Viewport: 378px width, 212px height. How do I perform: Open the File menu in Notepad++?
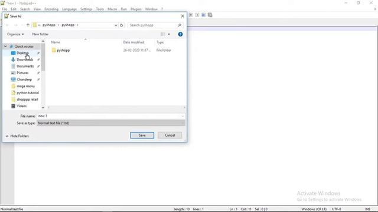click(x=4, y=9)
